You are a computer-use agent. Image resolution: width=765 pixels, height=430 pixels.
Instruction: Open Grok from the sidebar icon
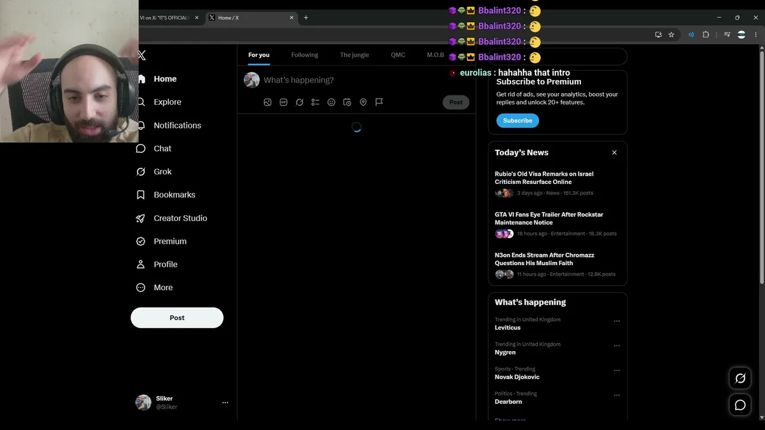coord(141,172)
